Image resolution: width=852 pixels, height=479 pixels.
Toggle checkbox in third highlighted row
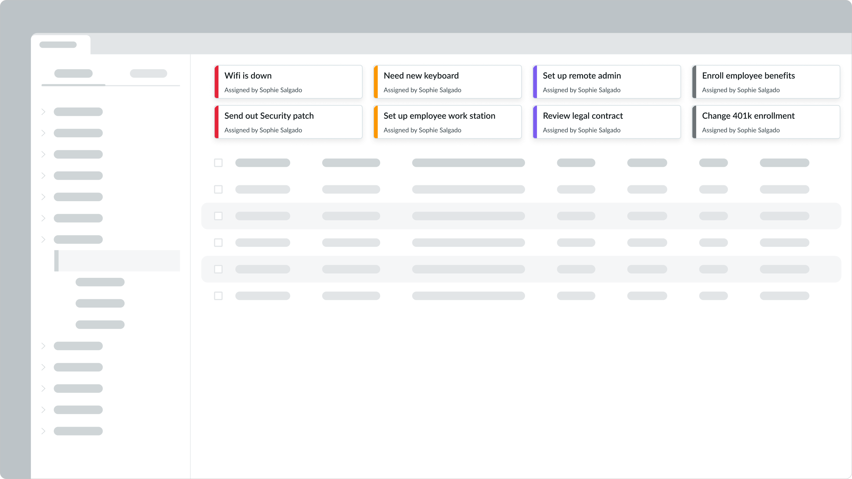coord(218,216)
